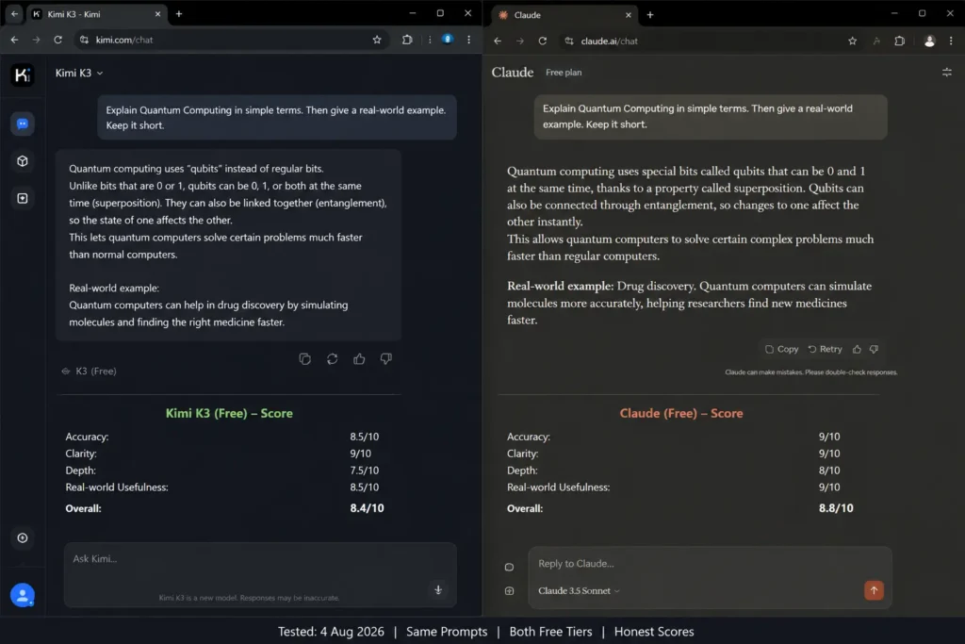Switch to the Kimi K3 - Kimi tab
Viewport: 965px width, 644px height.
[96, 14]
